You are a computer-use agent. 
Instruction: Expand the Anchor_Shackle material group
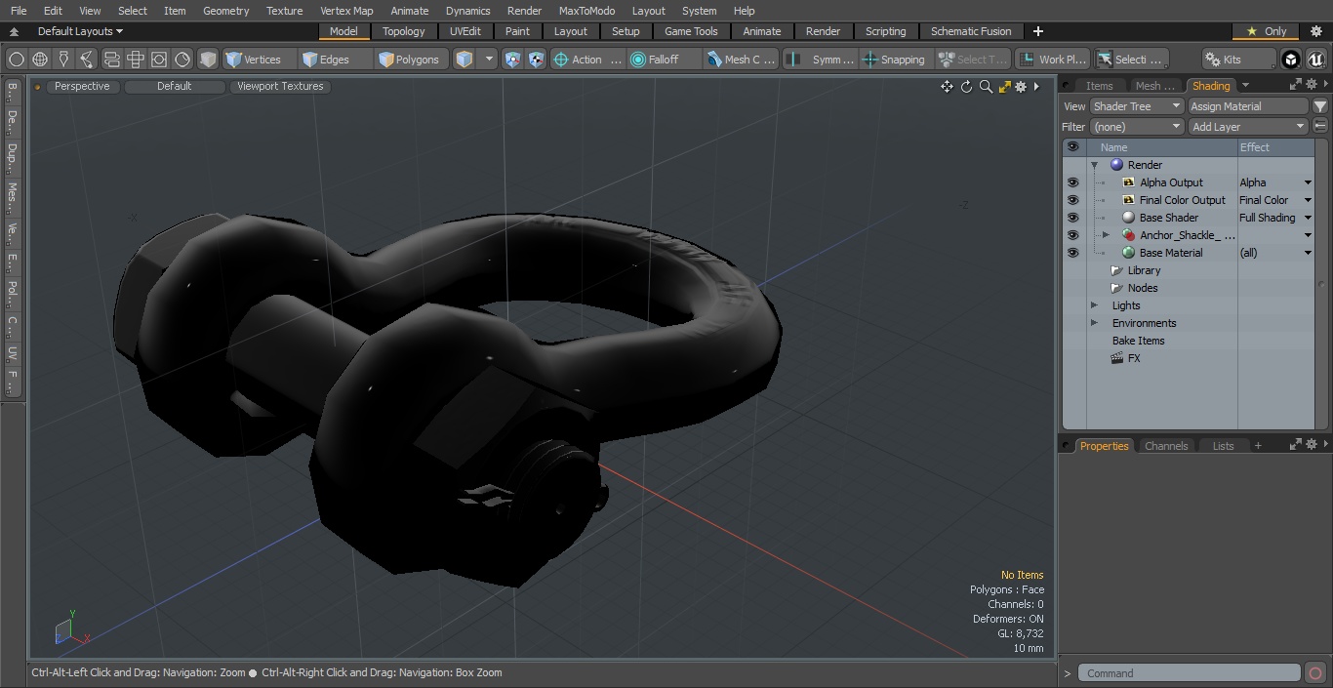click(x=1106, y=235)
